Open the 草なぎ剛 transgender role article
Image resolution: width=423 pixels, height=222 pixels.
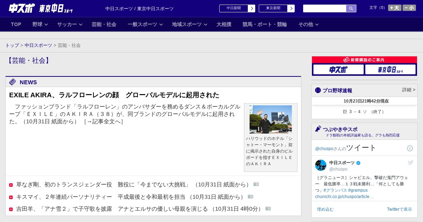click(133, 185)
